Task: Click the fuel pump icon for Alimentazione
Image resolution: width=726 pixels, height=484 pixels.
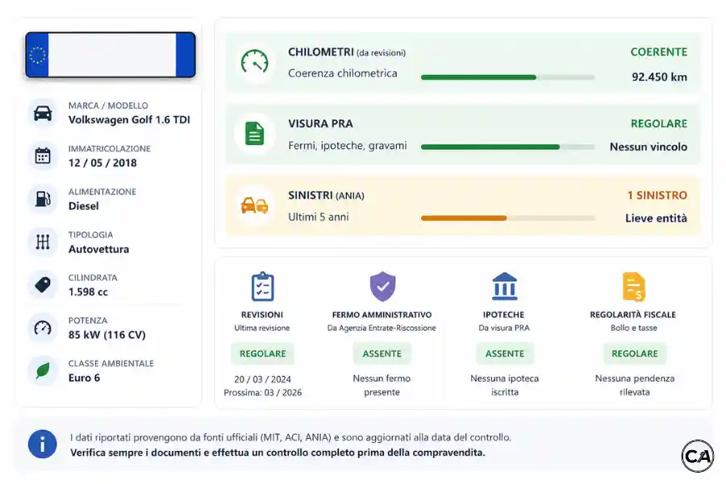Action: tap(43, 198)
